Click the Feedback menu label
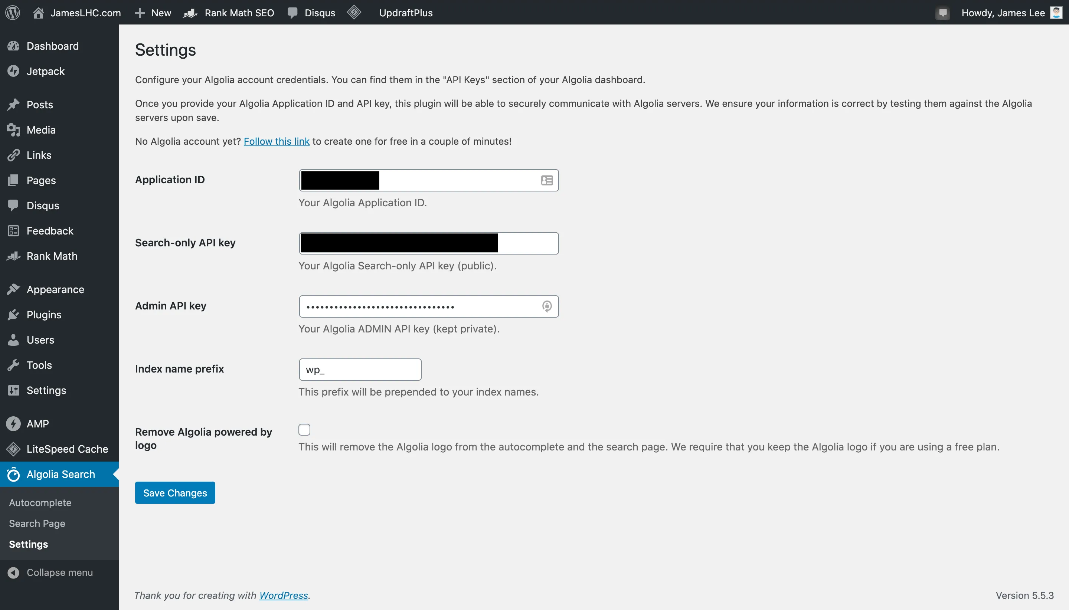 [50, 231]
